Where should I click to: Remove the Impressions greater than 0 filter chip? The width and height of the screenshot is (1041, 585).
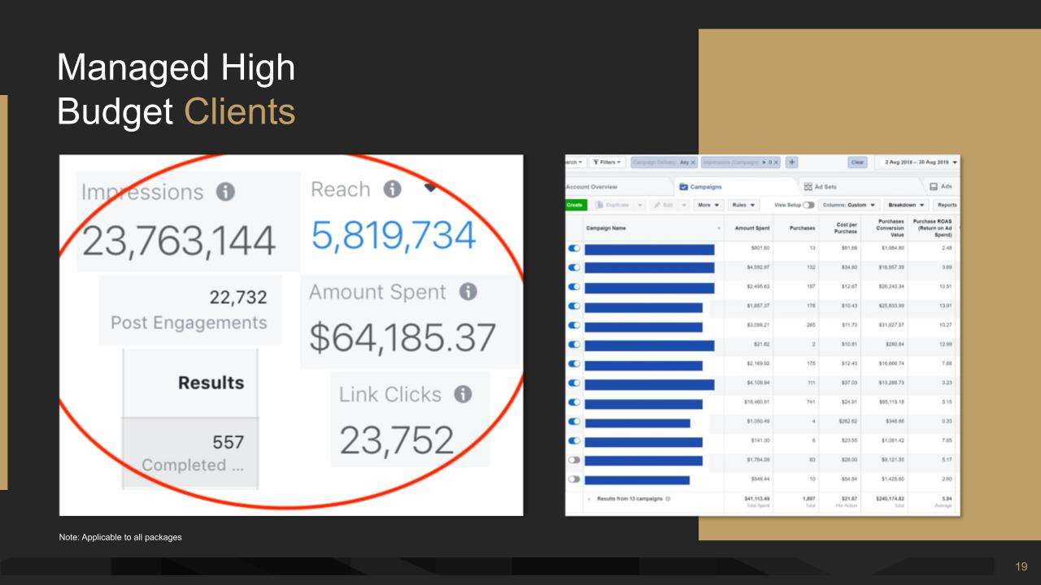(776, 162)
